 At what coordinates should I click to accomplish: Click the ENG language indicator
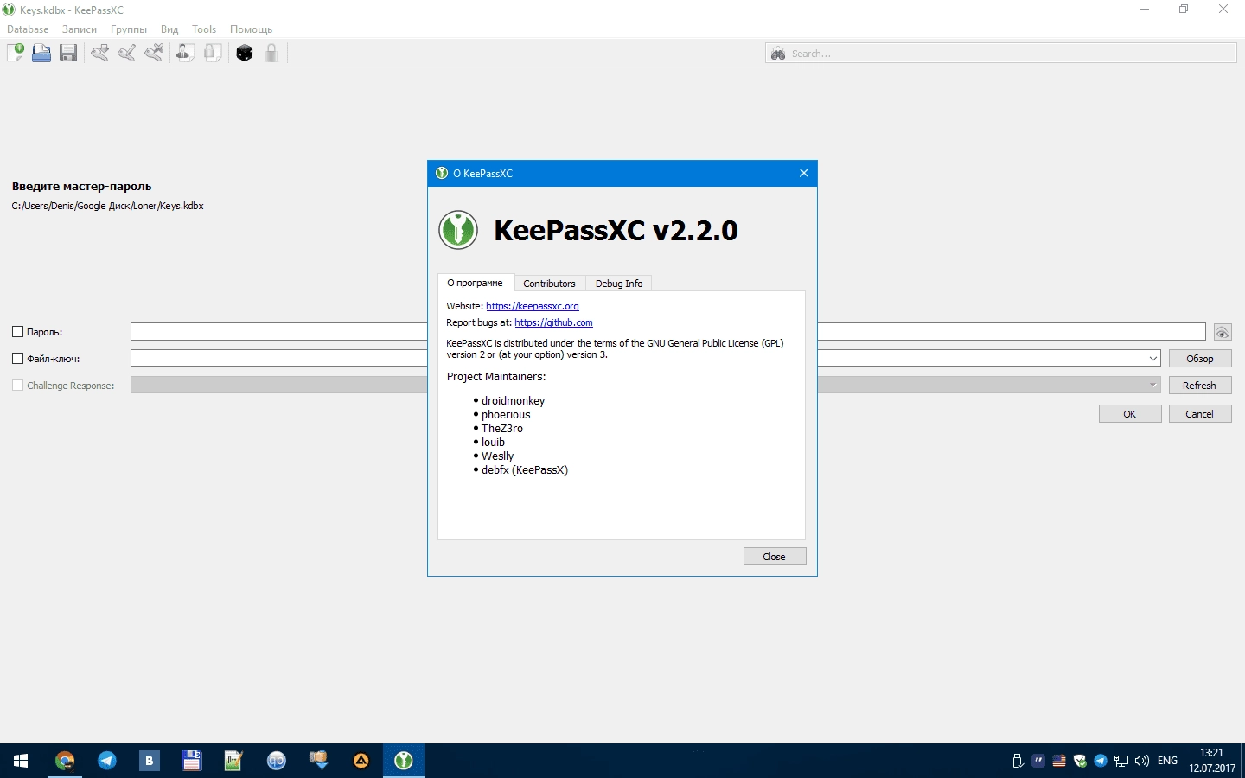(x=1167, y=761)
